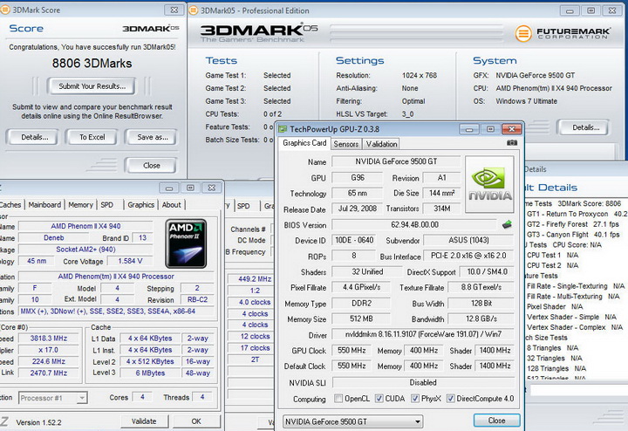Click the Driver field in GPU-Z
Viewport: 628px width, 431px height.
(x=423, y=334)
